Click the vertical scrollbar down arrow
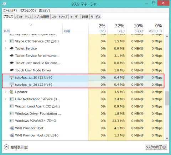The width and height of the screenshot is (171, 155). pos(167,138)
